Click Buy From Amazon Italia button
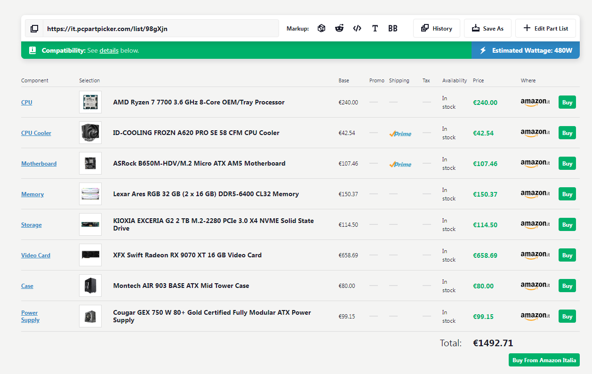This screenshot has height=374, width=592. (544, 360)
